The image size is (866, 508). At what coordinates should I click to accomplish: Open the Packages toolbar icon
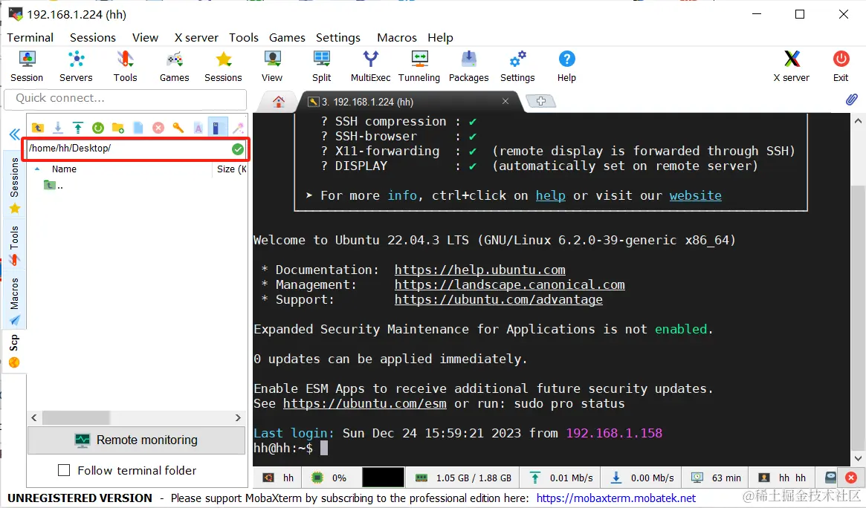click(468, 66)
